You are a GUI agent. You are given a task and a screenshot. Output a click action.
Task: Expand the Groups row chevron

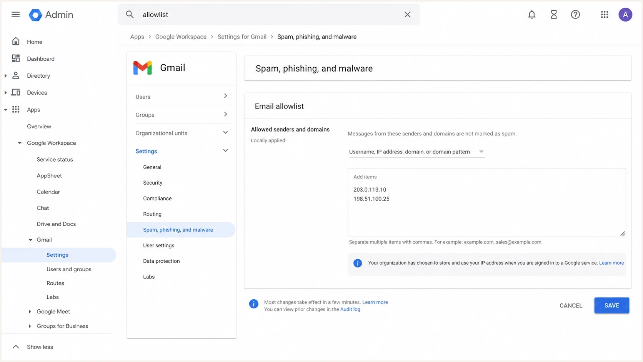point(225,114)
